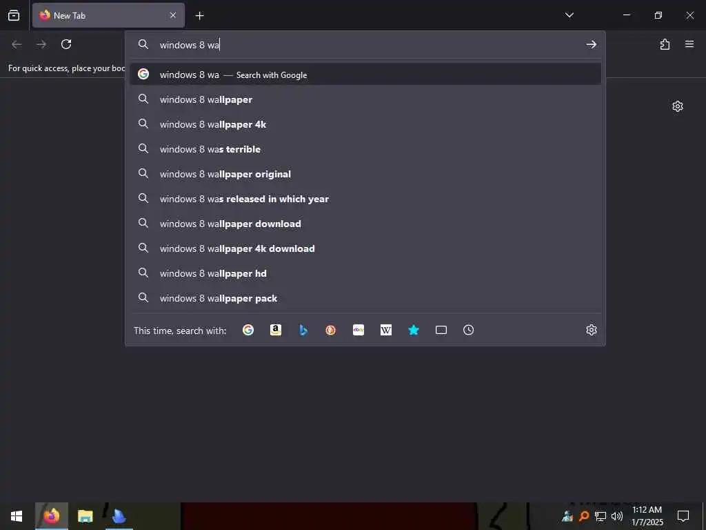Pick "windows 8 was released in which year"

pyautogui.click(x=365, y=198)
